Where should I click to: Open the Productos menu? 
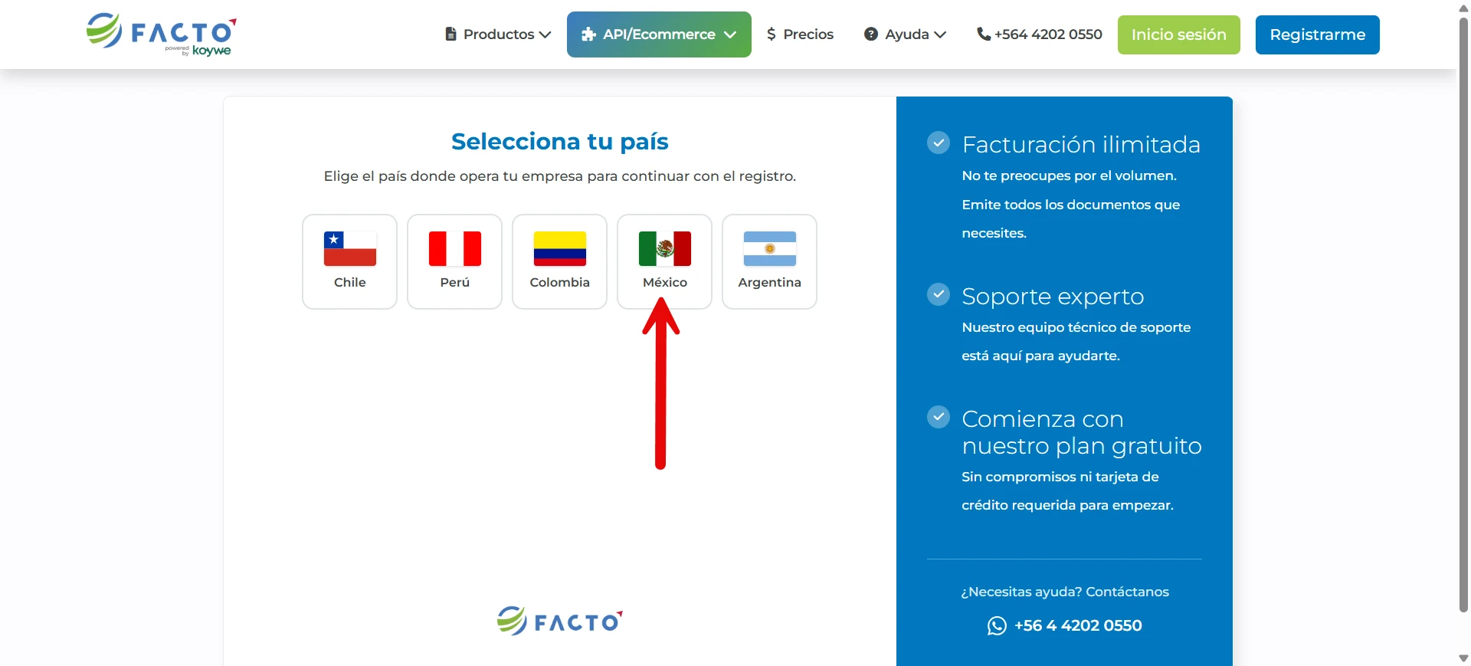click(498, 34)
